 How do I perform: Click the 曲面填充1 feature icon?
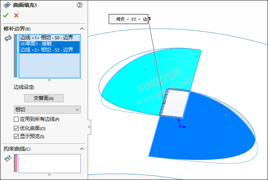(x=7, y=5)
